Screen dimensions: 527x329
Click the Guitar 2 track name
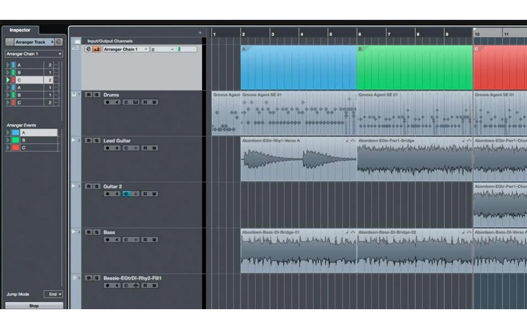[x=113, y=186]
